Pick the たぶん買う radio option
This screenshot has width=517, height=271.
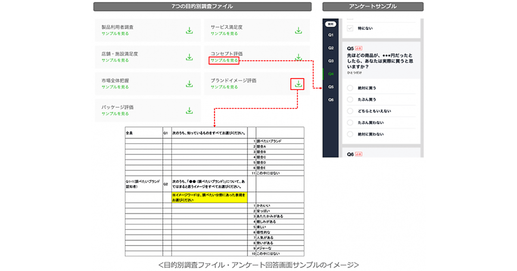coord(350,100)
